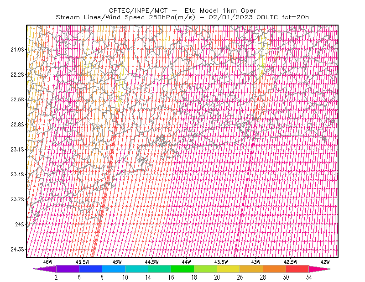Select the light blue legend segment

tap(114, 269)
